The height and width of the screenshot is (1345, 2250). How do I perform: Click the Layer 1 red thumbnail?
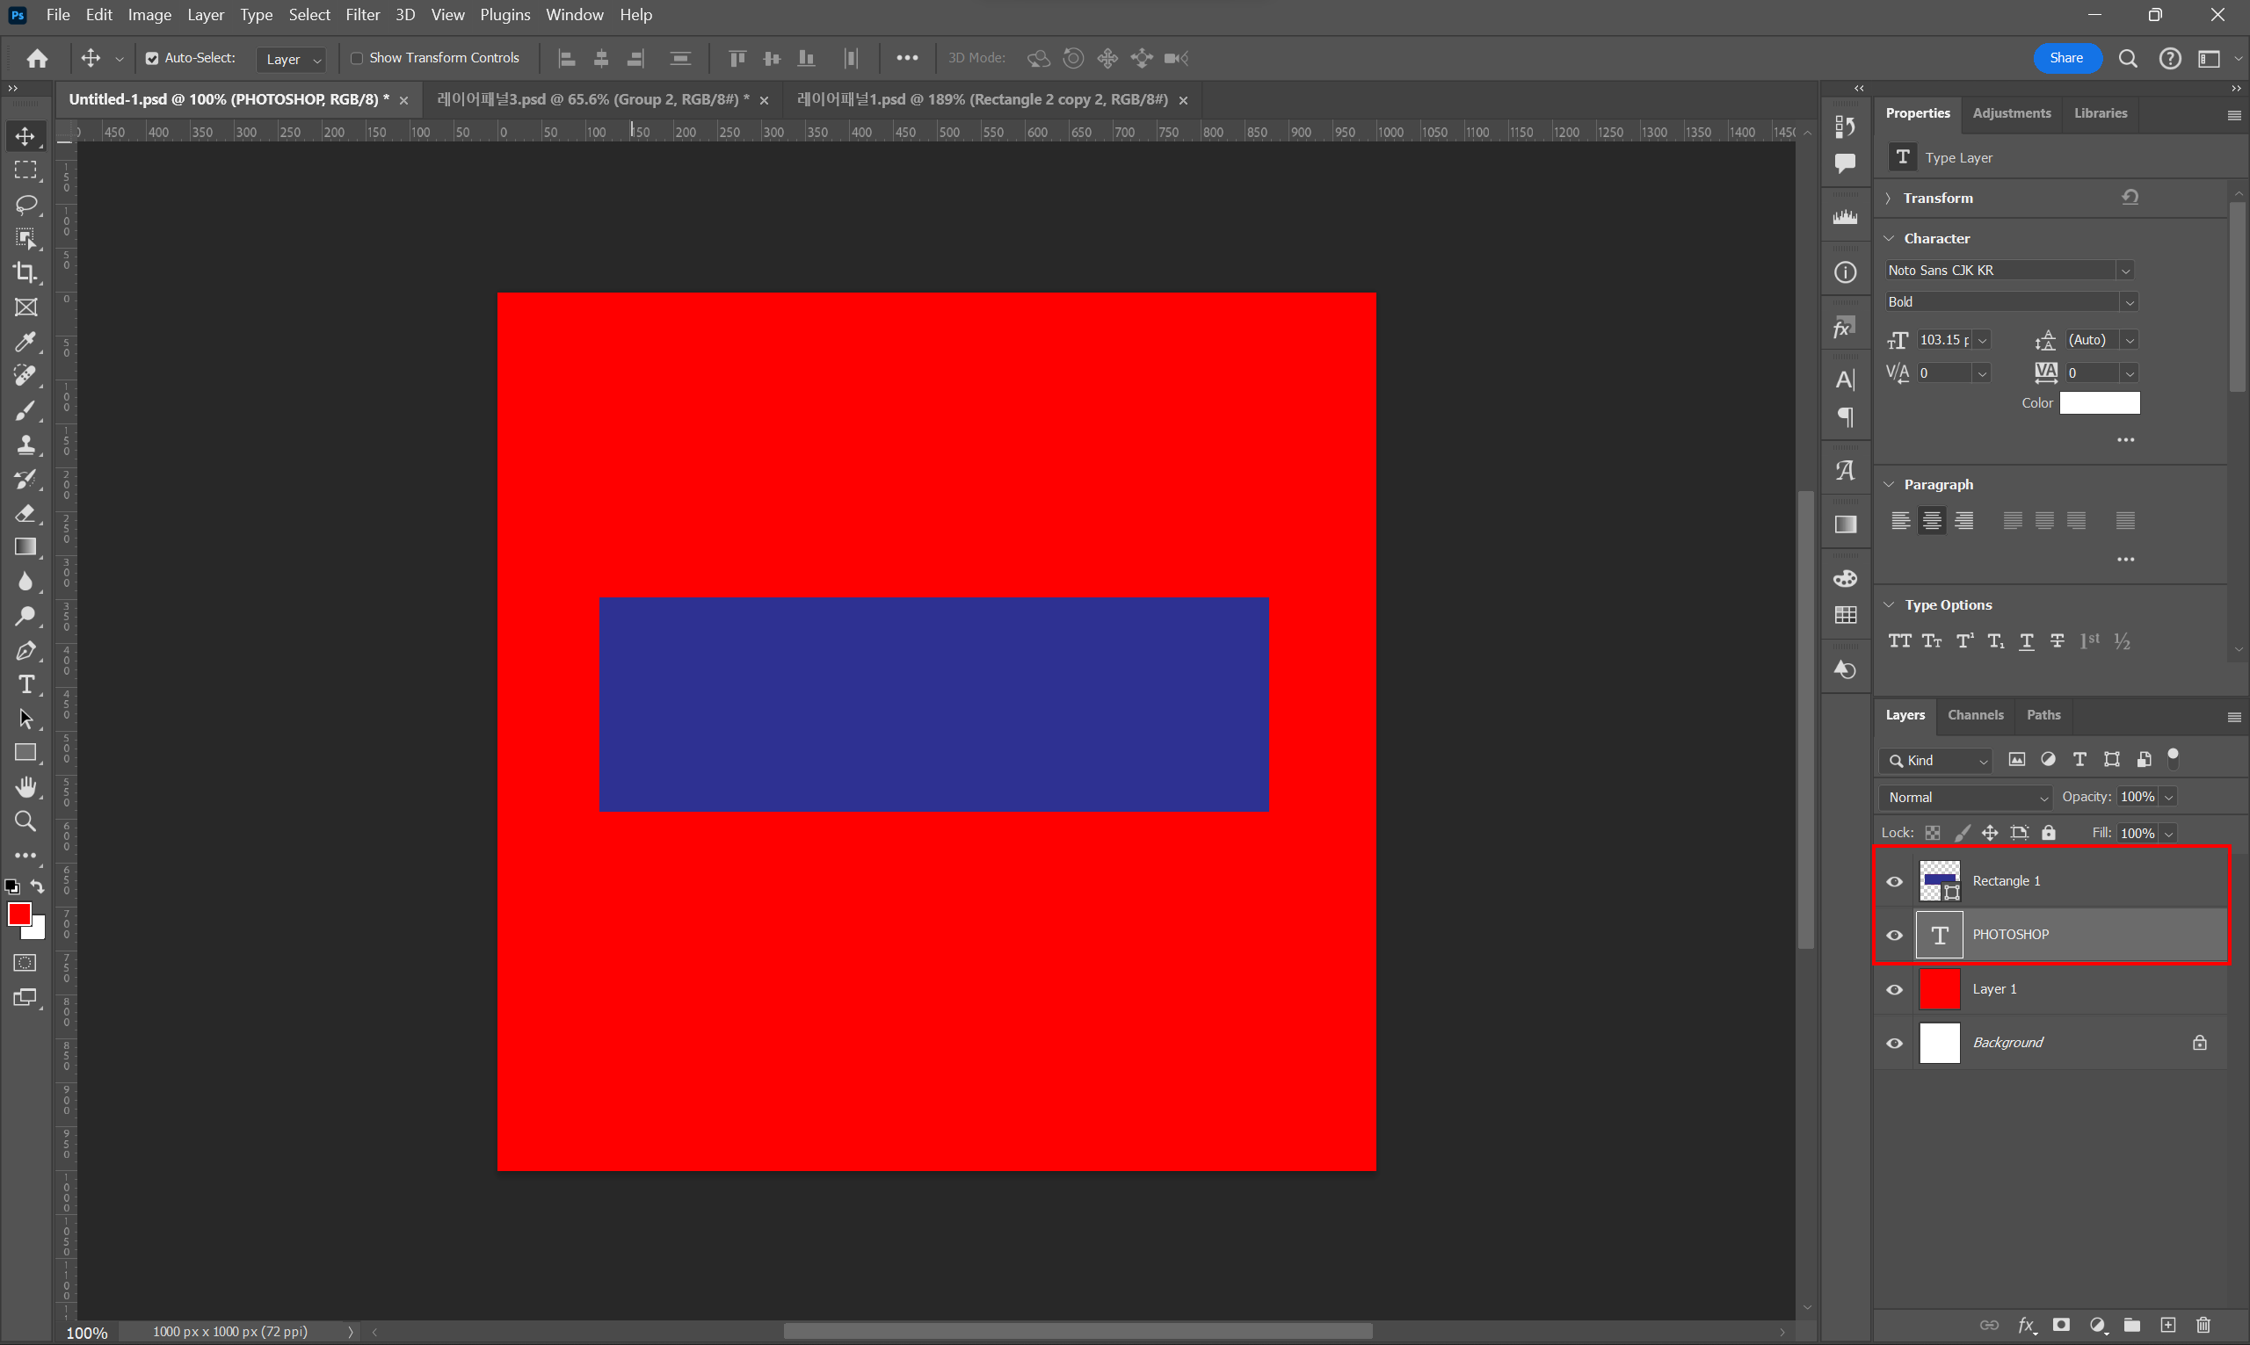(1939, 989)
